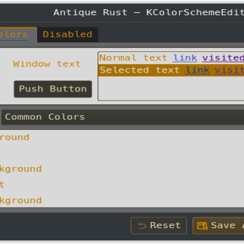
Task: Click the Antique Rust window title bar
Action: tap(122, 13)
